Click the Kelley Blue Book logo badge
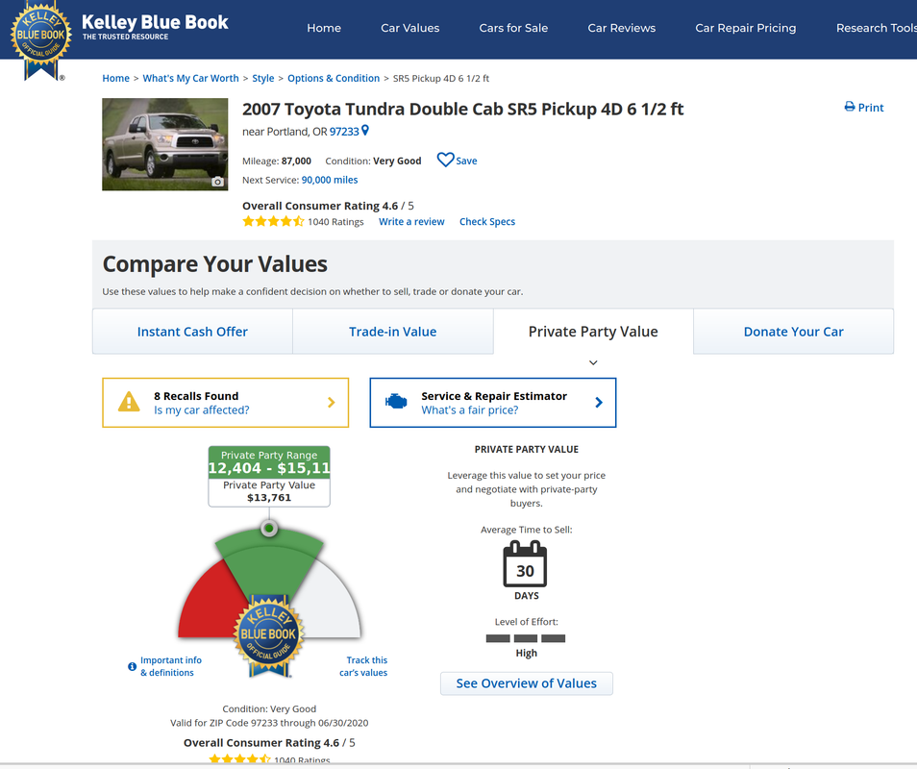The image size is (917, 769). [x=40, y=39]
